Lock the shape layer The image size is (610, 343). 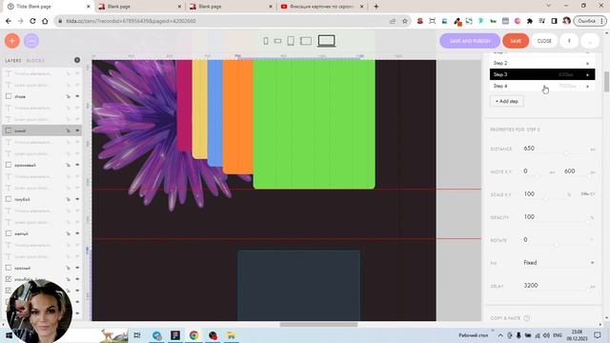[x=68, y=96]
